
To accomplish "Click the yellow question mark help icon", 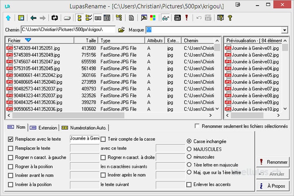I will tap(230, 18).
